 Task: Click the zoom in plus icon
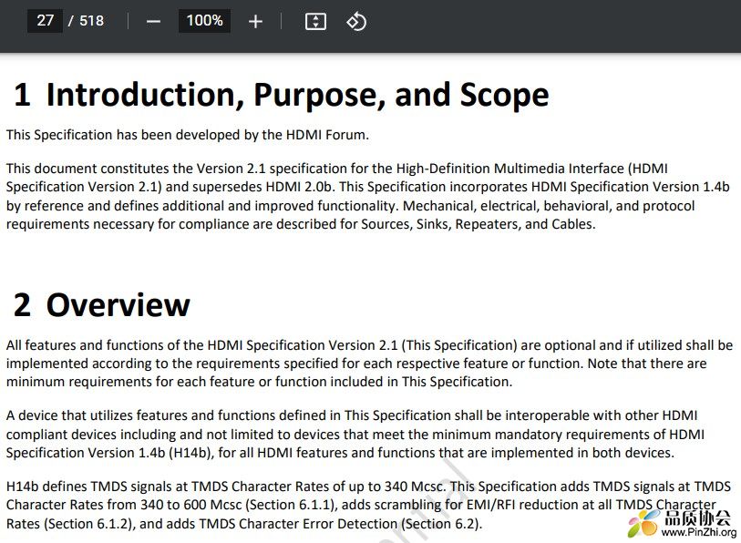pos(255,22)
